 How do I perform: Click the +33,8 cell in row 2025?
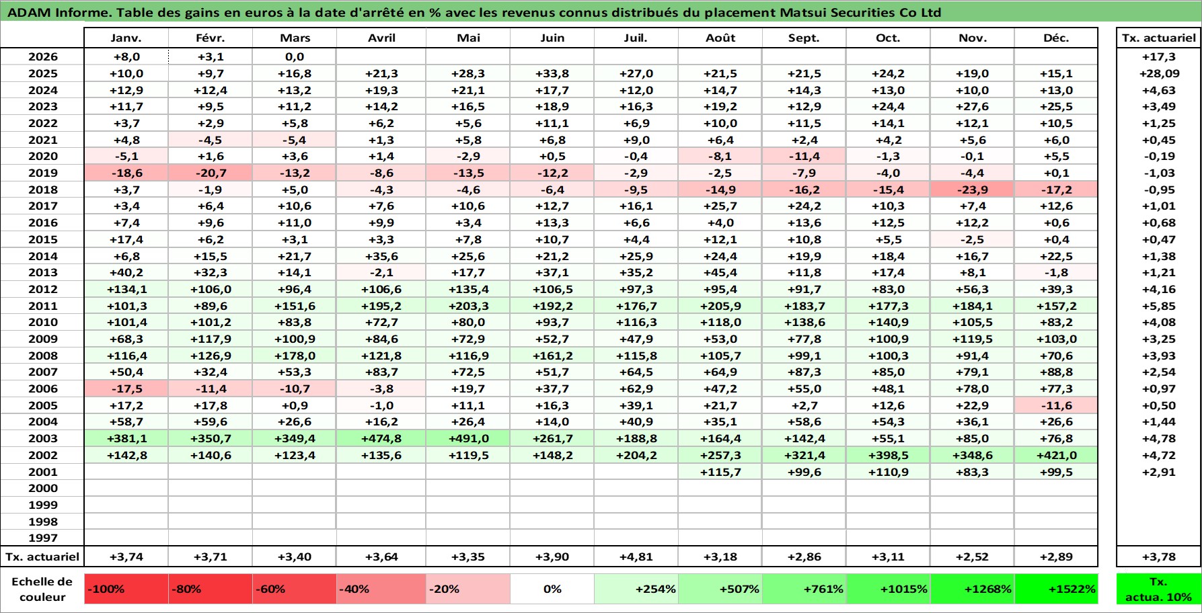552,73
